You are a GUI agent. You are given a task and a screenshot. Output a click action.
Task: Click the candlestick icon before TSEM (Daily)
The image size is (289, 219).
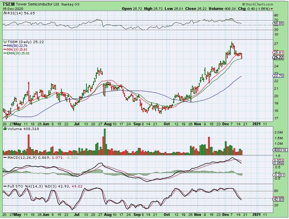tap(5, 42)
